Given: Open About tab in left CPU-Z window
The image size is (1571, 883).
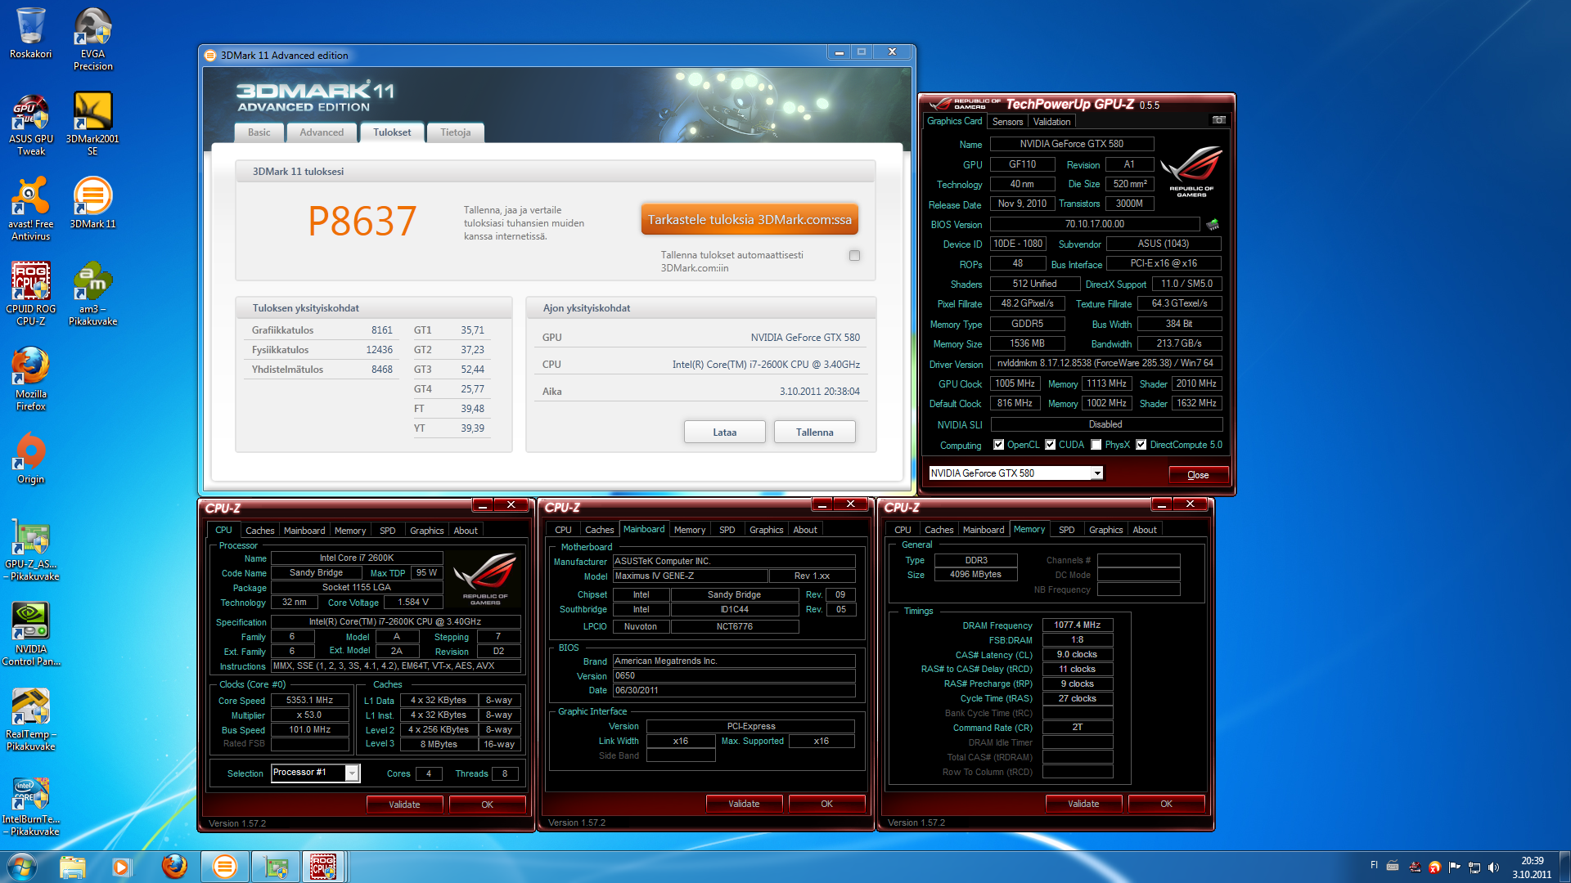Looking at the screenshot, I should pyautogui.click(x=466, y=531).
